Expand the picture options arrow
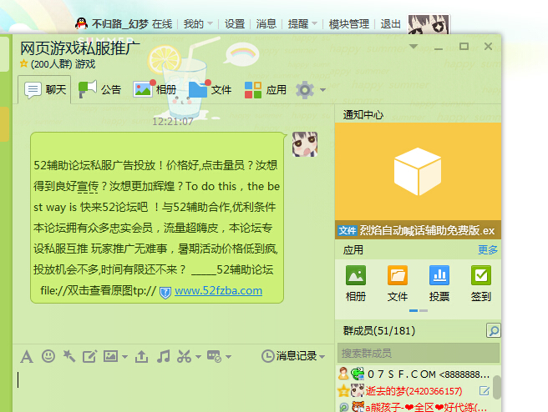Image resolution: width=548 pixels, height=412 pixels. click(x=124, y=357)
